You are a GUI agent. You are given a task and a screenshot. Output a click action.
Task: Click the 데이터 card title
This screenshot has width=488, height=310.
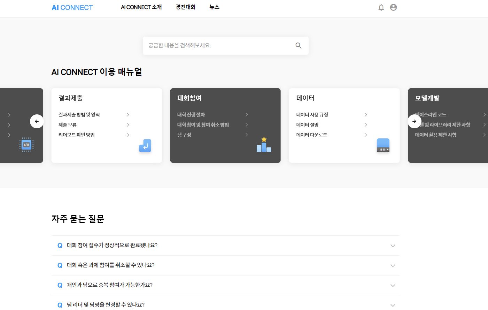coord(305,98)
